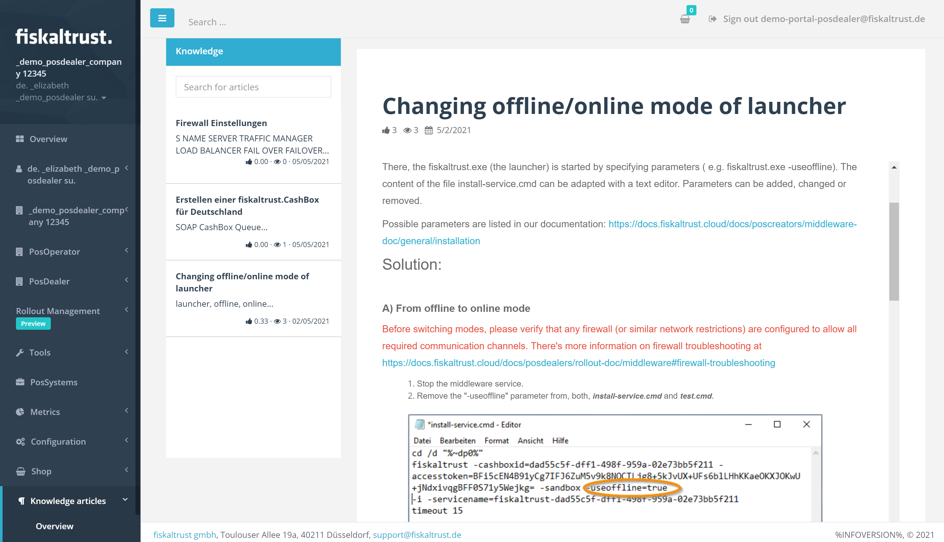Click the eye views icon under article title
This screenshot has height=542, width=944.
click(x=407, y=130)
